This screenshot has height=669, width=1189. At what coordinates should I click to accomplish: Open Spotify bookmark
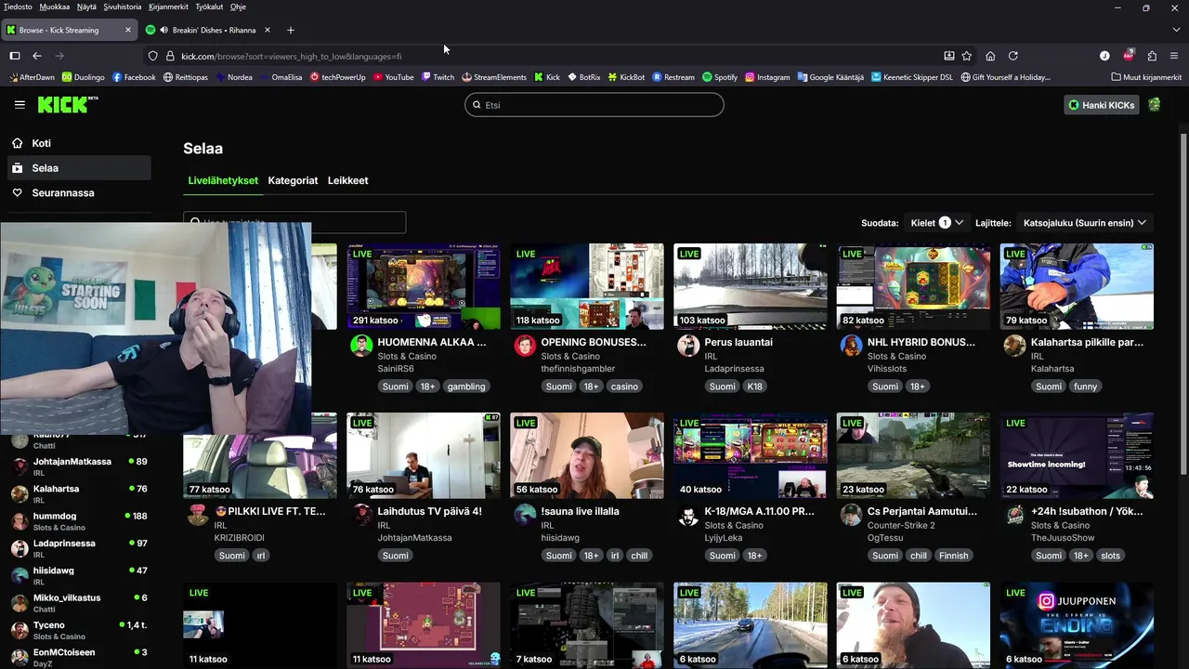point(720,77)
